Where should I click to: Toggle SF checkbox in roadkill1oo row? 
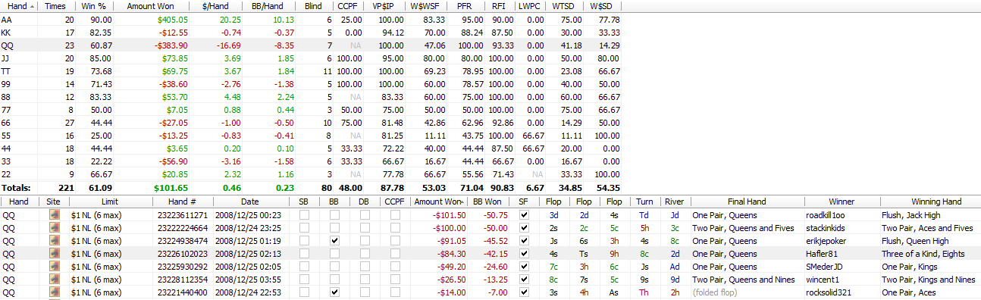(x=524, y=214)
